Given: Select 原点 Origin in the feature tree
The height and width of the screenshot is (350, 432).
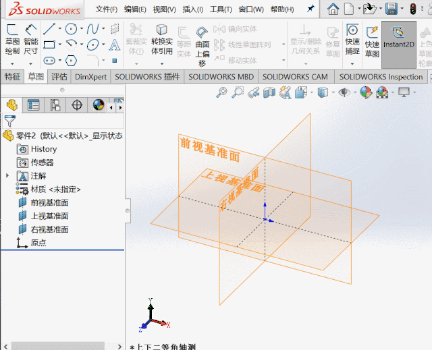Looking at the screenshot, I should pos(38,243).
